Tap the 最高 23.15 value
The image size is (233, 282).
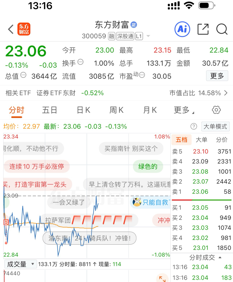click(162, 50)
